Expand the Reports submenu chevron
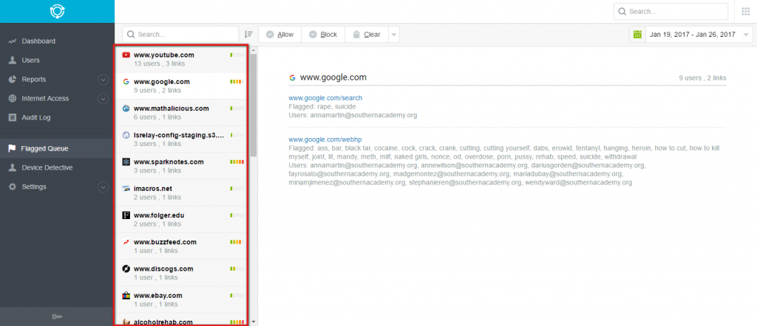 (x=103, y=80)
